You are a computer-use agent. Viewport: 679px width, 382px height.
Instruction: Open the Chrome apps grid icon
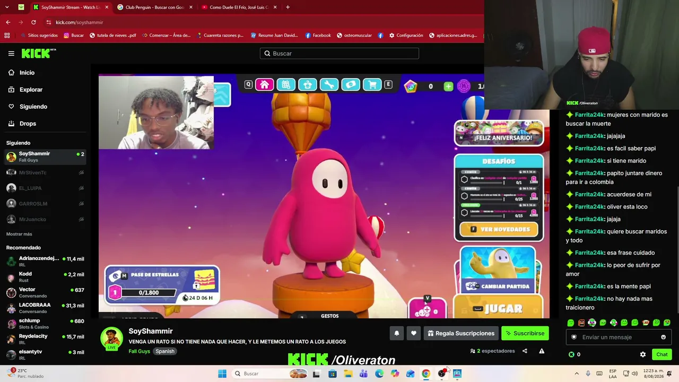click(x=7, y=36)
